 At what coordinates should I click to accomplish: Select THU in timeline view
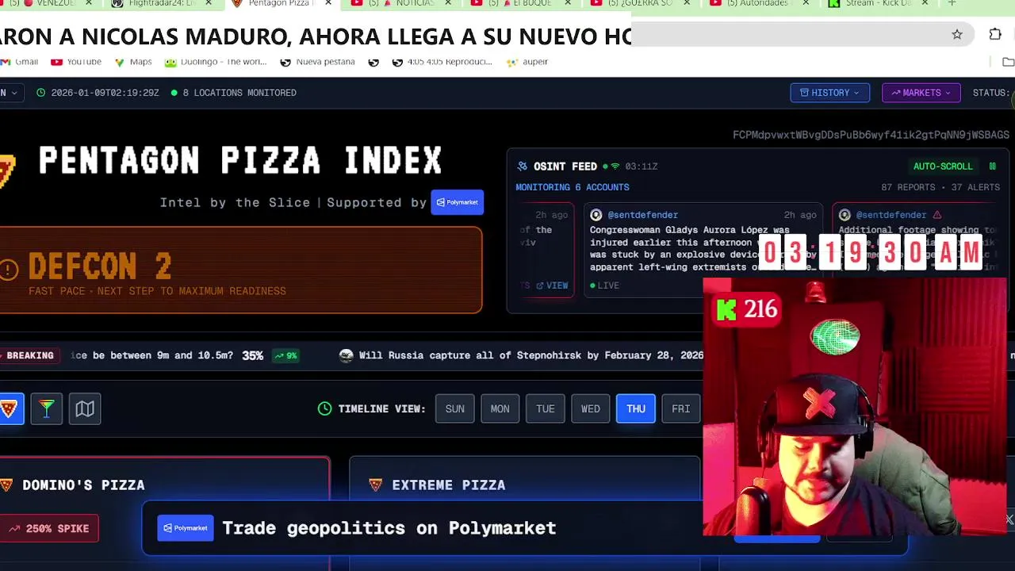pyautogui.click(x=636, y=408)
